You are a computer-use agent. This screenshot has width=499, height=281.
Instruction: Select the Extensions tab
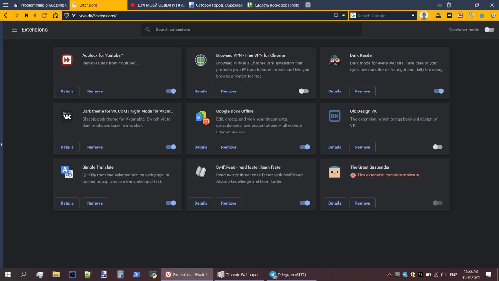click(99, 5)
